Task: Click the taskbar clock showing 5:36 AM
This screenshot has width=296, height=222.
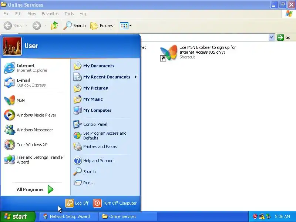Action: [x=282, y=216]
